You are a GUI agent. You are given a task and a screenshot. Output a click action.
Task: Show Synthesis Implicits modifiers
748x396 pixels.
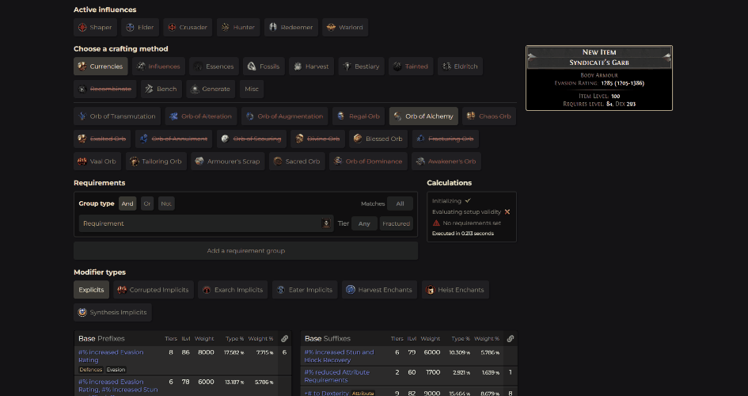point(112,312)
